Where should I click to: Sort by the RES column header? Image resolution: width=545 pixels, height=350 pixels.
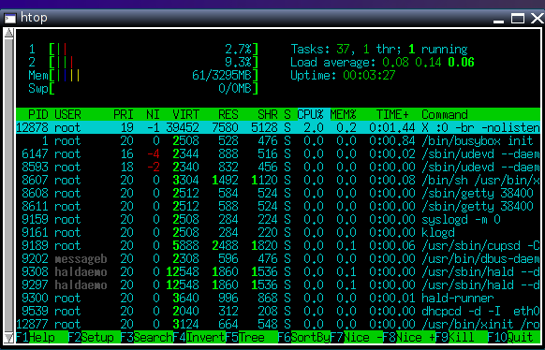tap(228, 114)
